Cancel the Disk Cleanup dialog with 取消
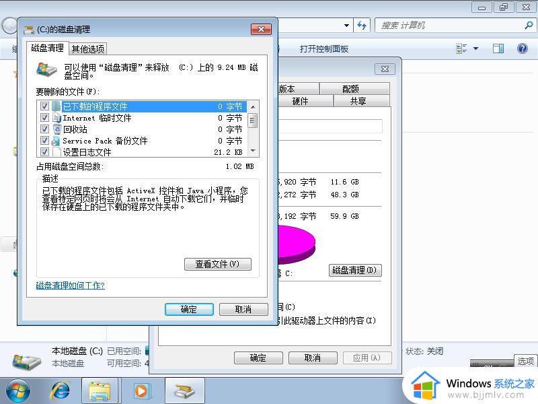This screenshot has width=538, height=404. [x=243, y=309]
